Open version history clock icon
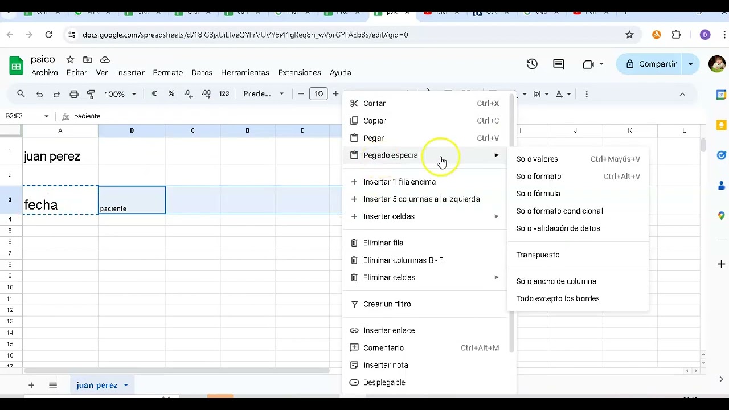Viewport: 729px width, 410px height. (532, 64)
